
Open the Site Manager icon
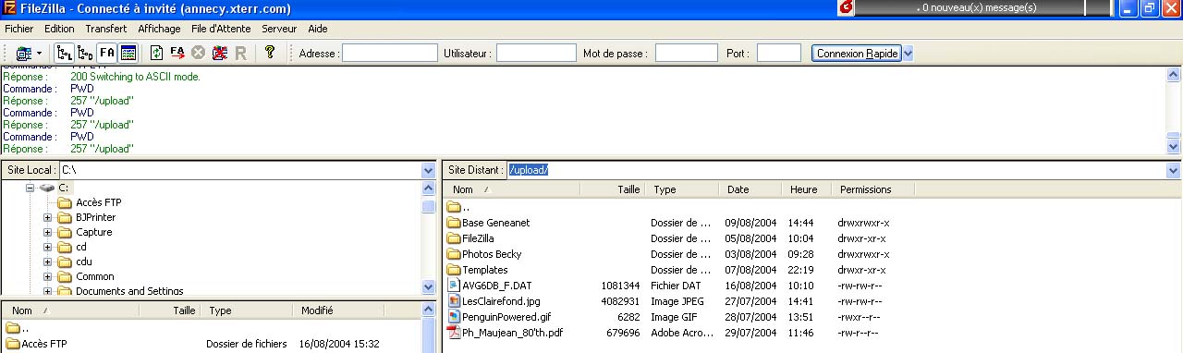point(24,53)
